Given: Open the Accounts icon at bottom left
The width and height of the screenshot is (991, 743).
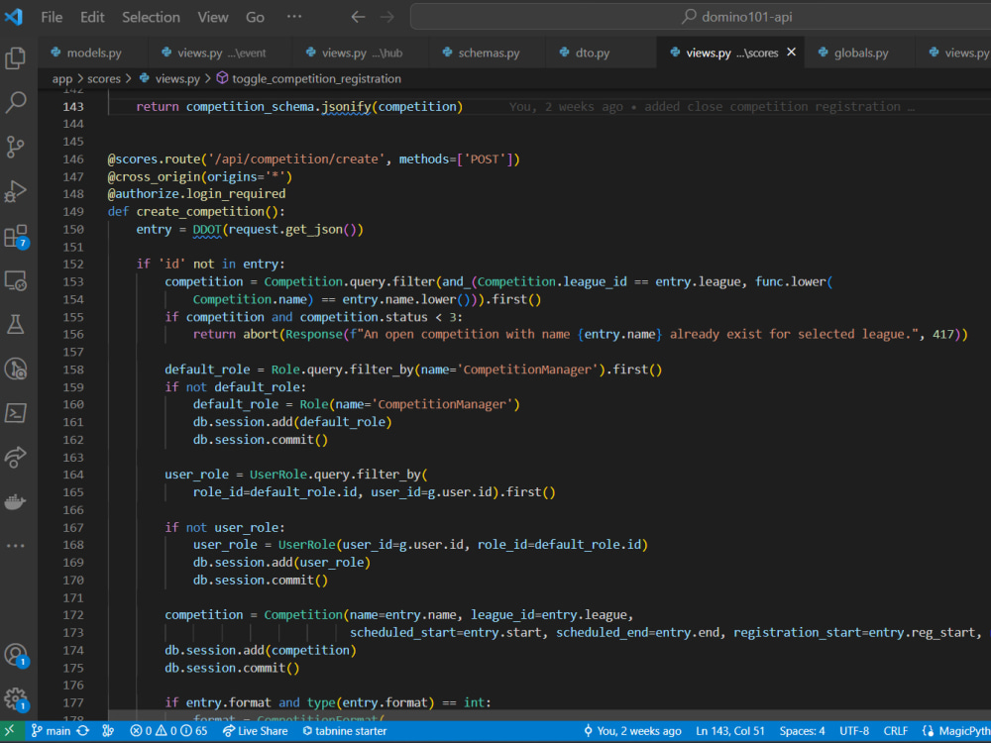Looking at the screenshot, I should (15, 654).
